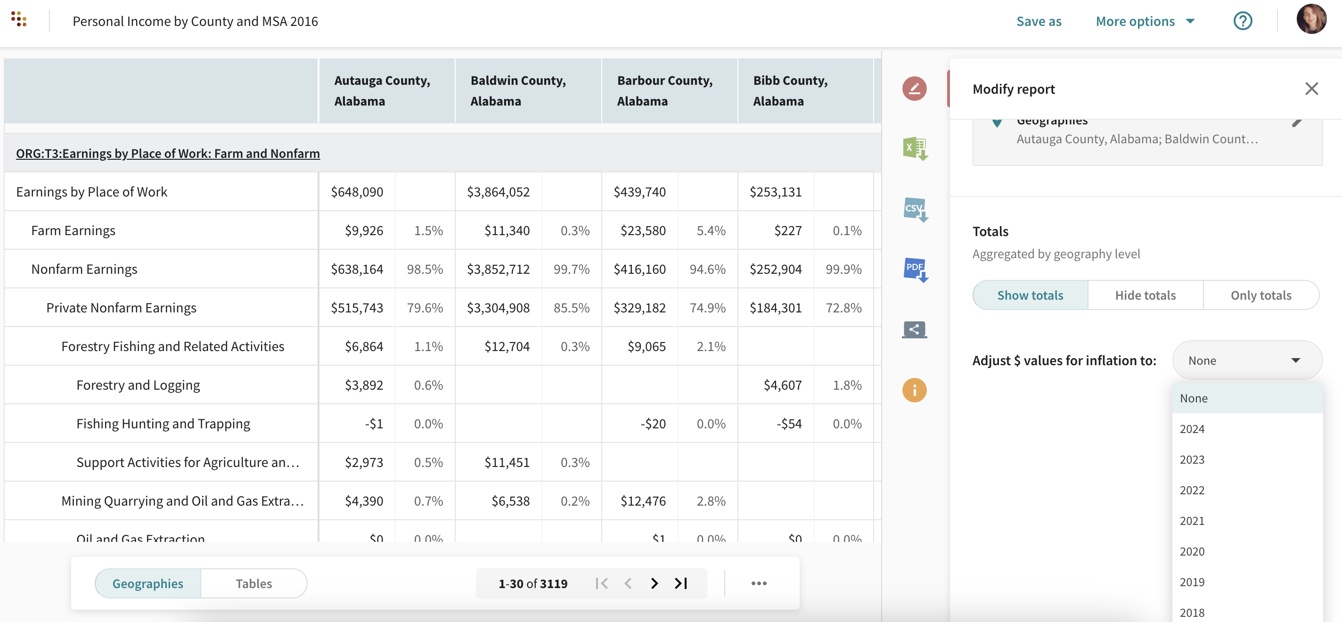The image size is (1342, 622).
Task: Download report as Excel file
Action: [x=914, y=148]
